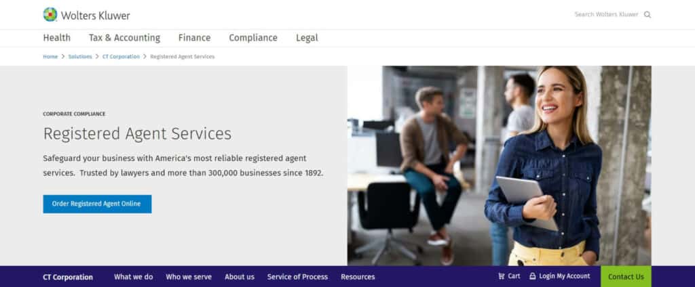This screenshot has width=695, height=287.
Task: Navigate to the CT Corporation breadcrumb
Action: pyautogui.click(x=121, y=57)
